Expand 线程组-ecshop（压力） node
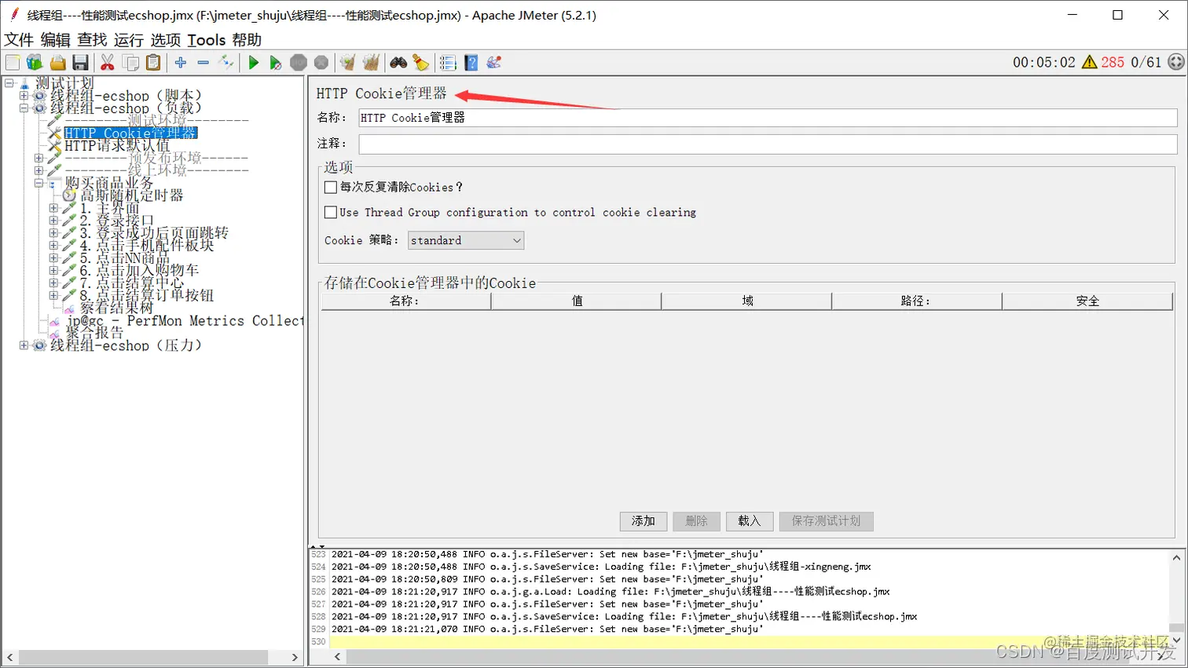 [x=24, y=345]
